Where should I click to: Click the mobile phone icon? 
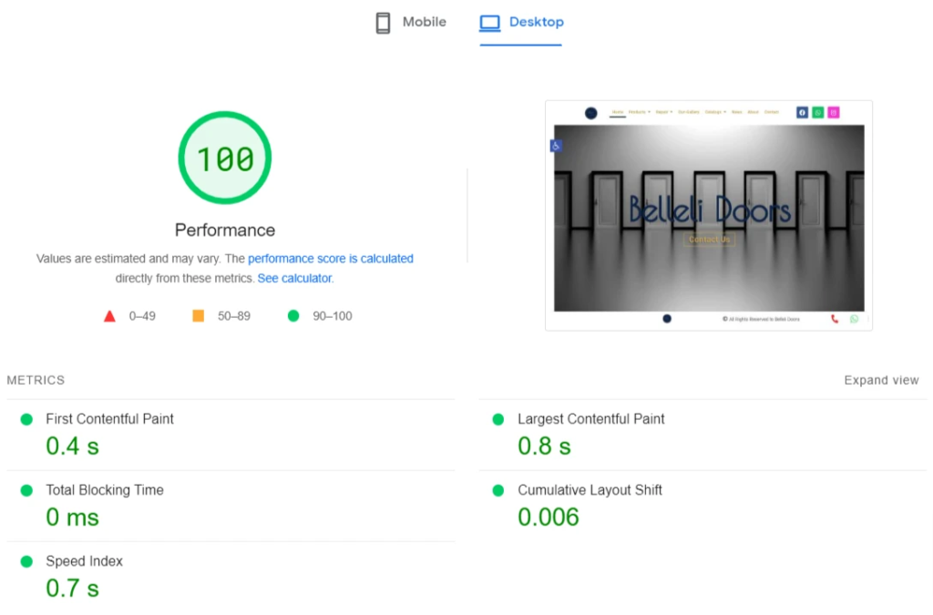pyautogui.click(x=384, y=23)
